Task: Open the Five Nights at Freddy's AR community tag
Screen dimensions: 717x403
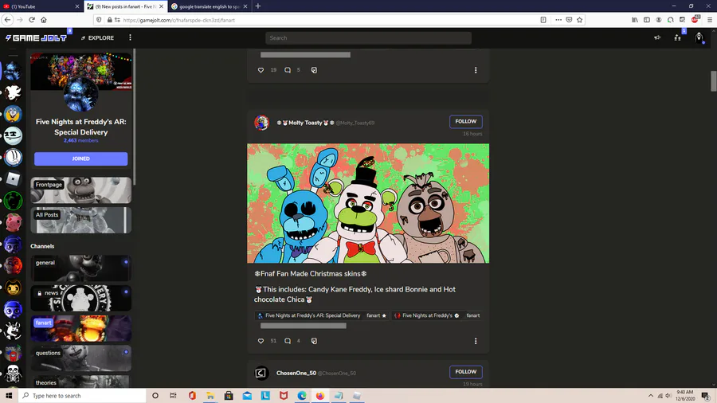Action: tap(309, 315)
